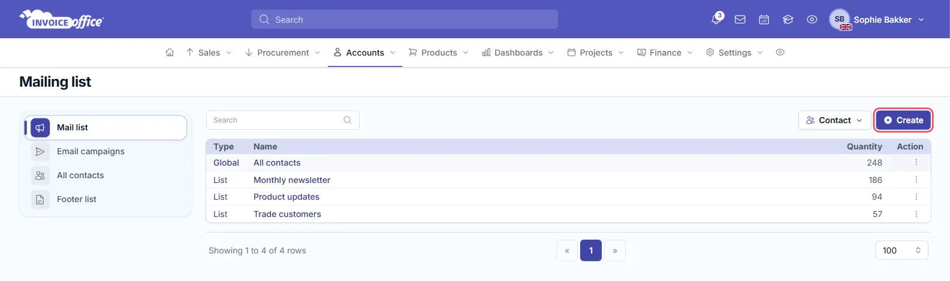
Task: Click quantity value 94
Action: click(x=877, y=197)
